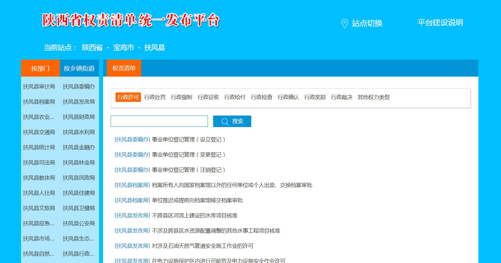Open 扶风县水利局 department
This screenshot has width=501, height=263.
pos(79,132)
